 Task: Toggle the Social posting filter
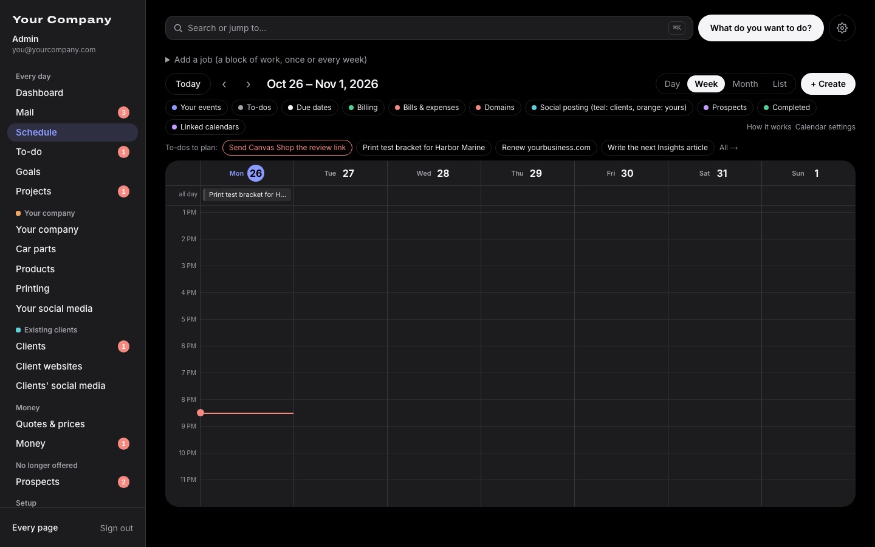click(x=609, y=108)
